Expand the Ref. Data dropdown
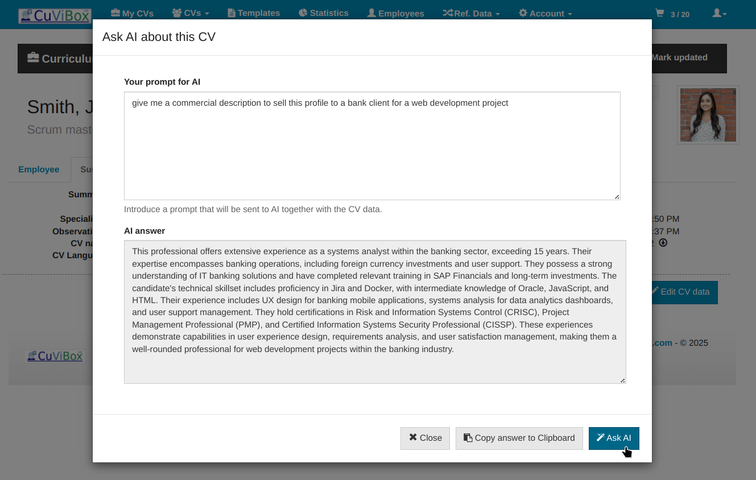Image resolution: width=756 pixels, height=480 pixels. tap(471, 13)
